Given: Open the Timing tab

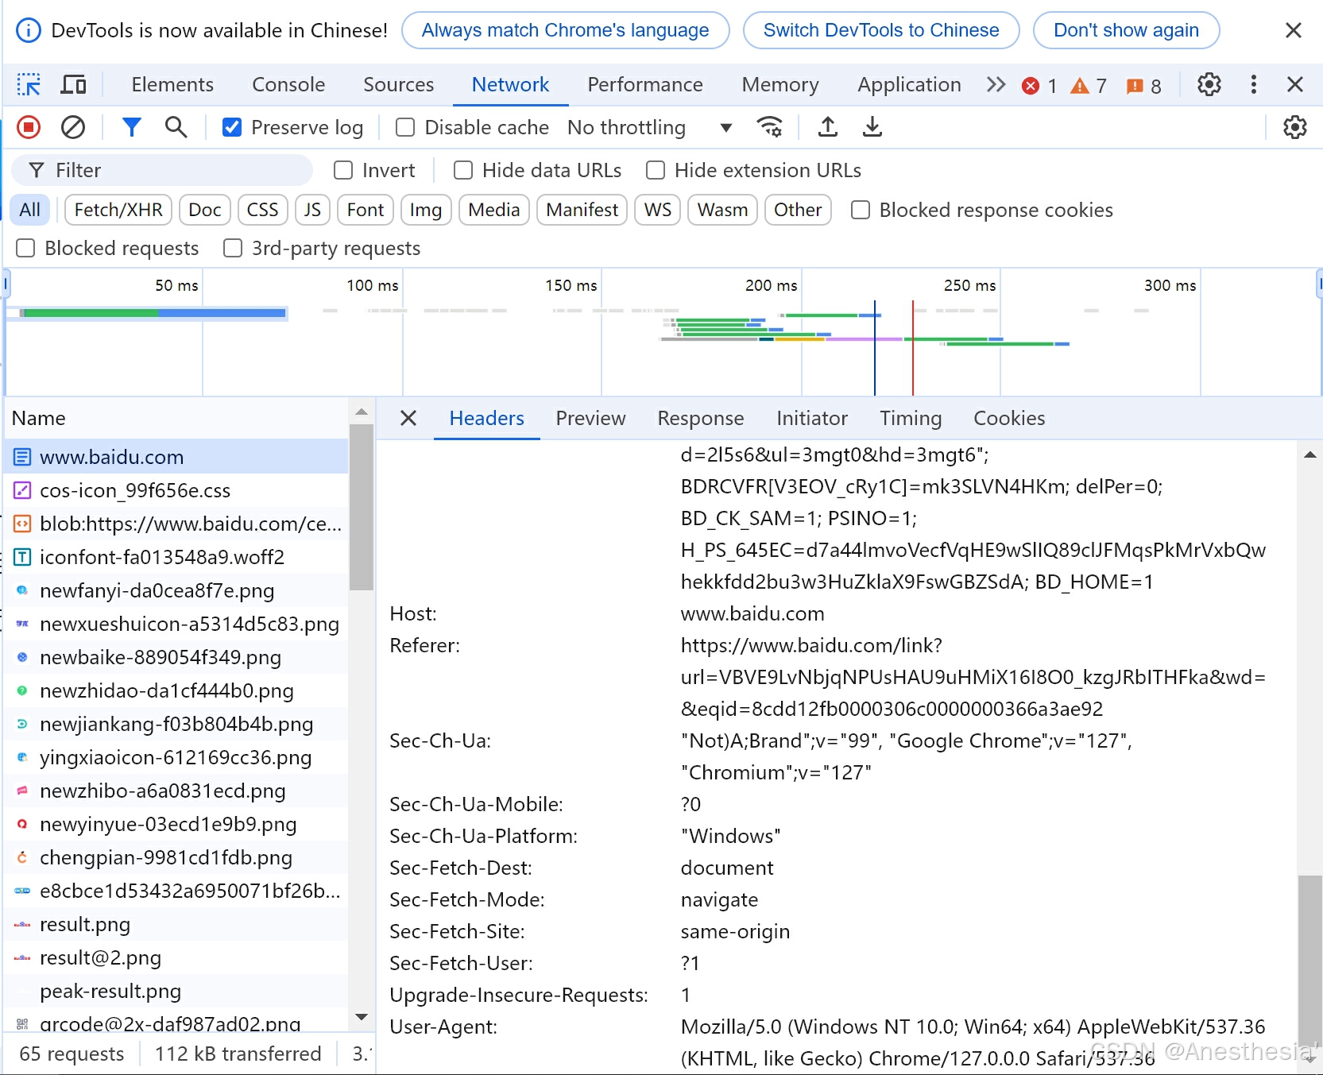Looking at the screenshot, I should (911, 418).
